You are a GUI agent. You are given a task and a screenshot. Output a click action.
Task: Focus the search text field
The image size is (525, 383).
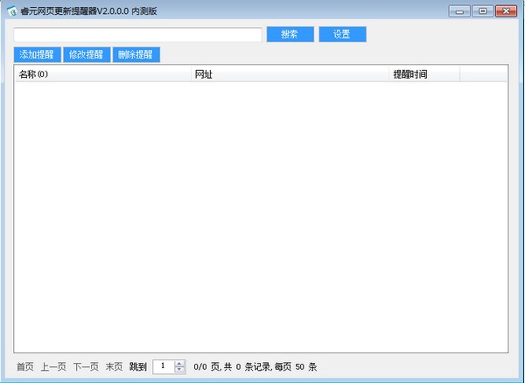coord(137,34)
